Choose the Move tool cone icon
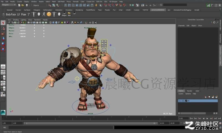222x133 pixels. pos(3,39)
